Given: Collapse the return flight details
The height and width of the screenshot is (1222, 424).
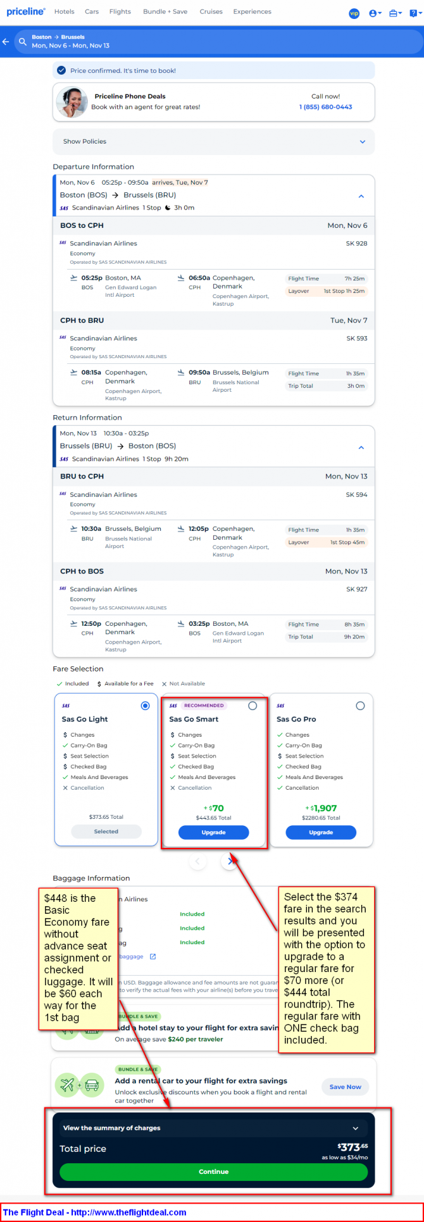Looking at the screenshot, I should (361, 447).
